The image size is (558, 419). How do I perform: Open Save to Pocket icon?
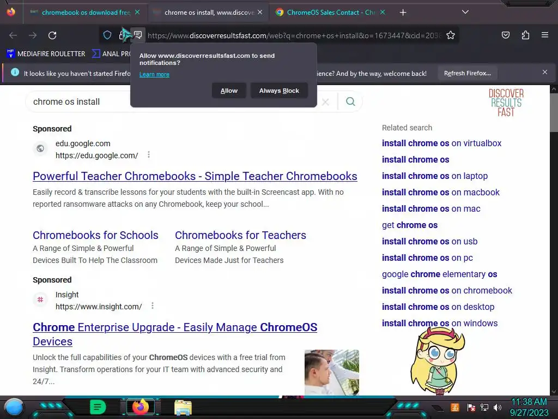pyautogui.click(x=505, y=35)
